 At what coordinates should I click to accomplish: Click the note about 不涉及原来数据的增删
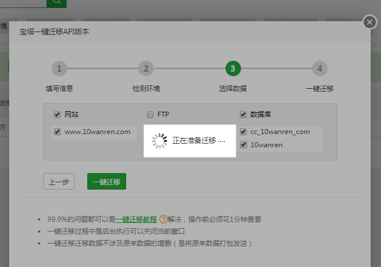[149, 243]
